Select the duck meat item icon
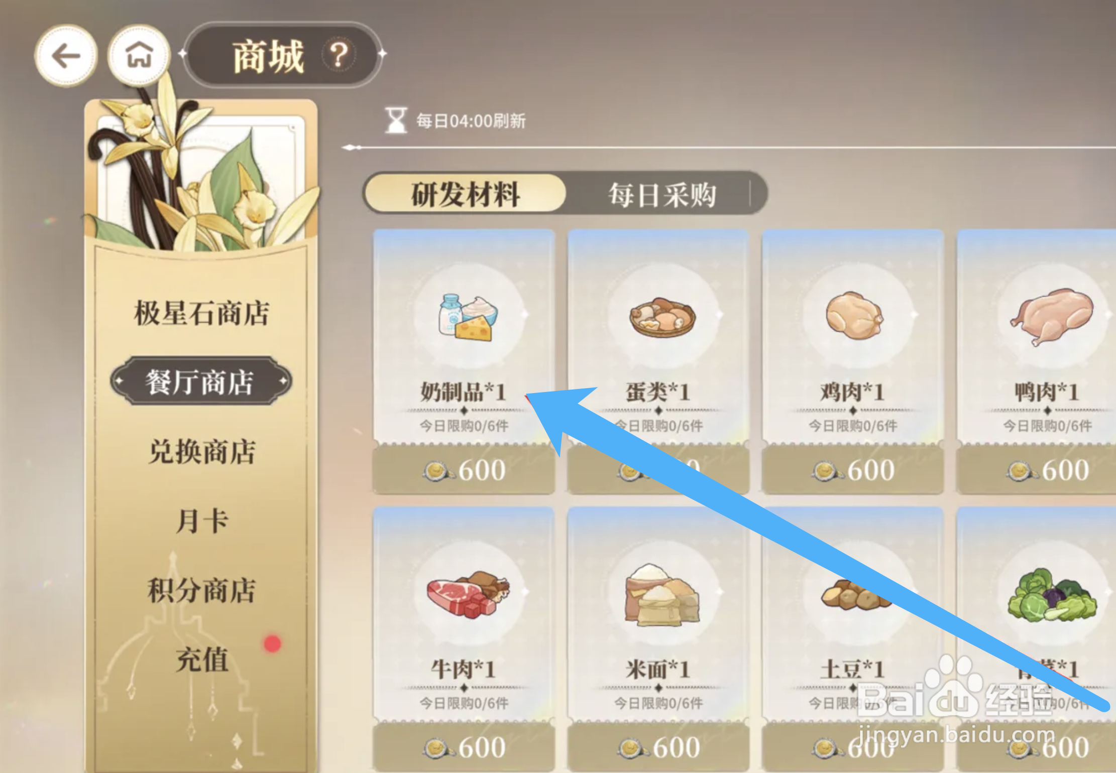Screen dimensions: 1116x773 coord(1051,316)
